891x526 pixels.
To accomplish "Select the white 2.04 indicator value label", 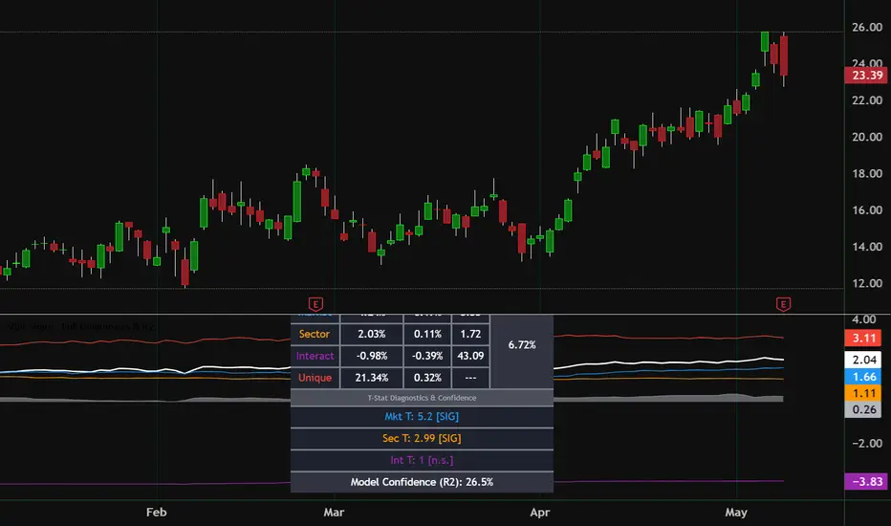I will [863, 360].
